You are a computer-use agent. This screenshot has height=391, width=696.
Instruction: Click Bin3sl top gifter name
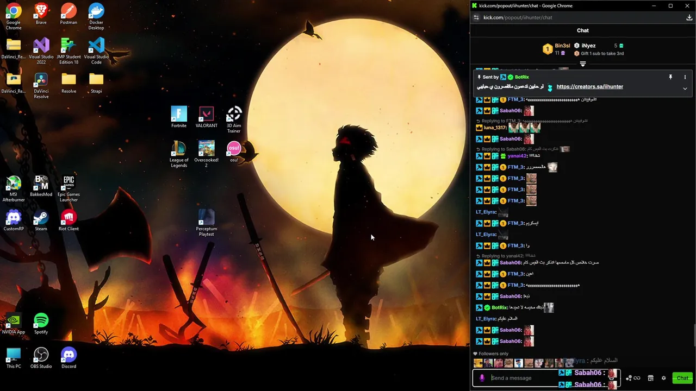(562, 46)
